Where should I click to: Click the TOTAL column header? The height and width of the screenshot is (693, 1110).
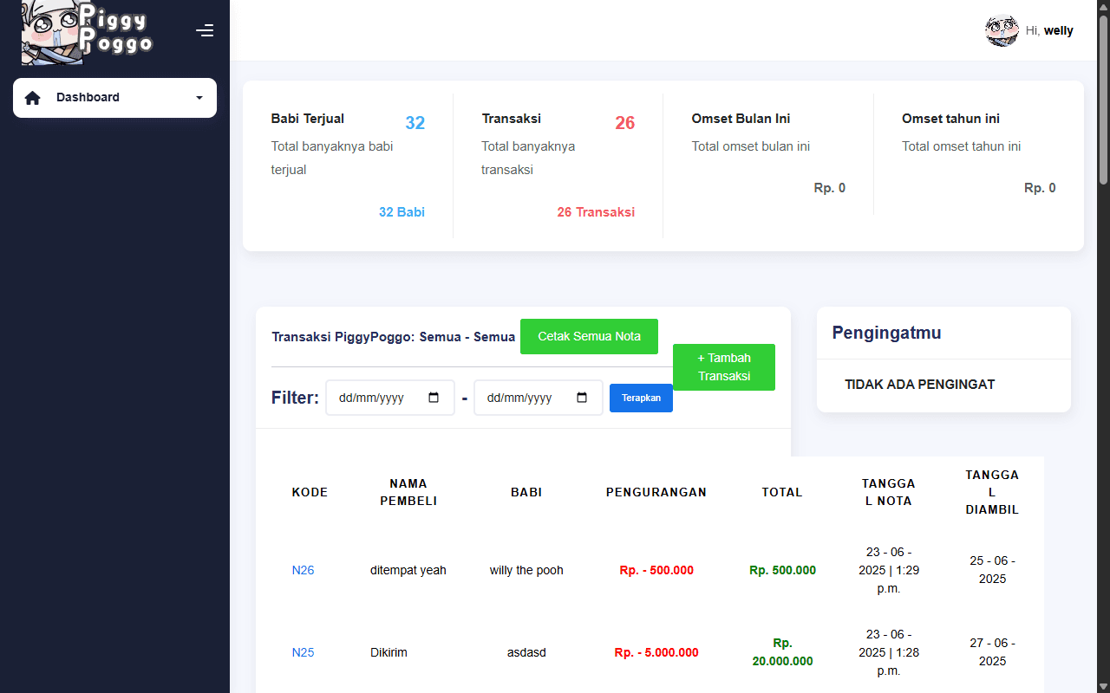(x=782, y=492)
